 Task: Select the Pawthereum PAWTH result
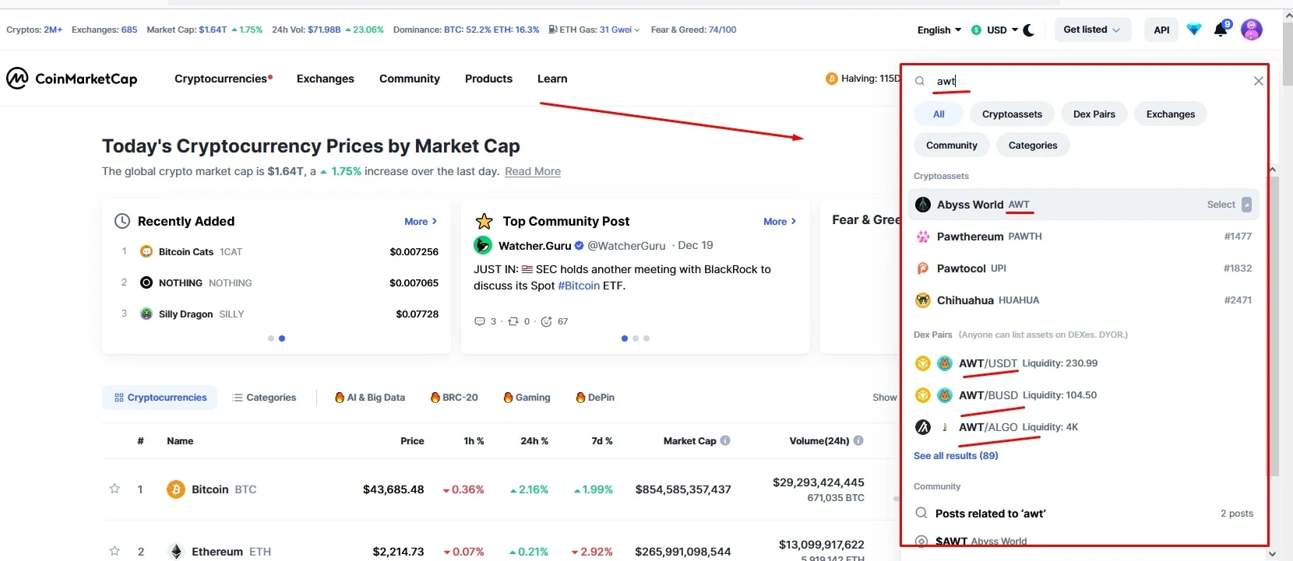(1083, 237)
